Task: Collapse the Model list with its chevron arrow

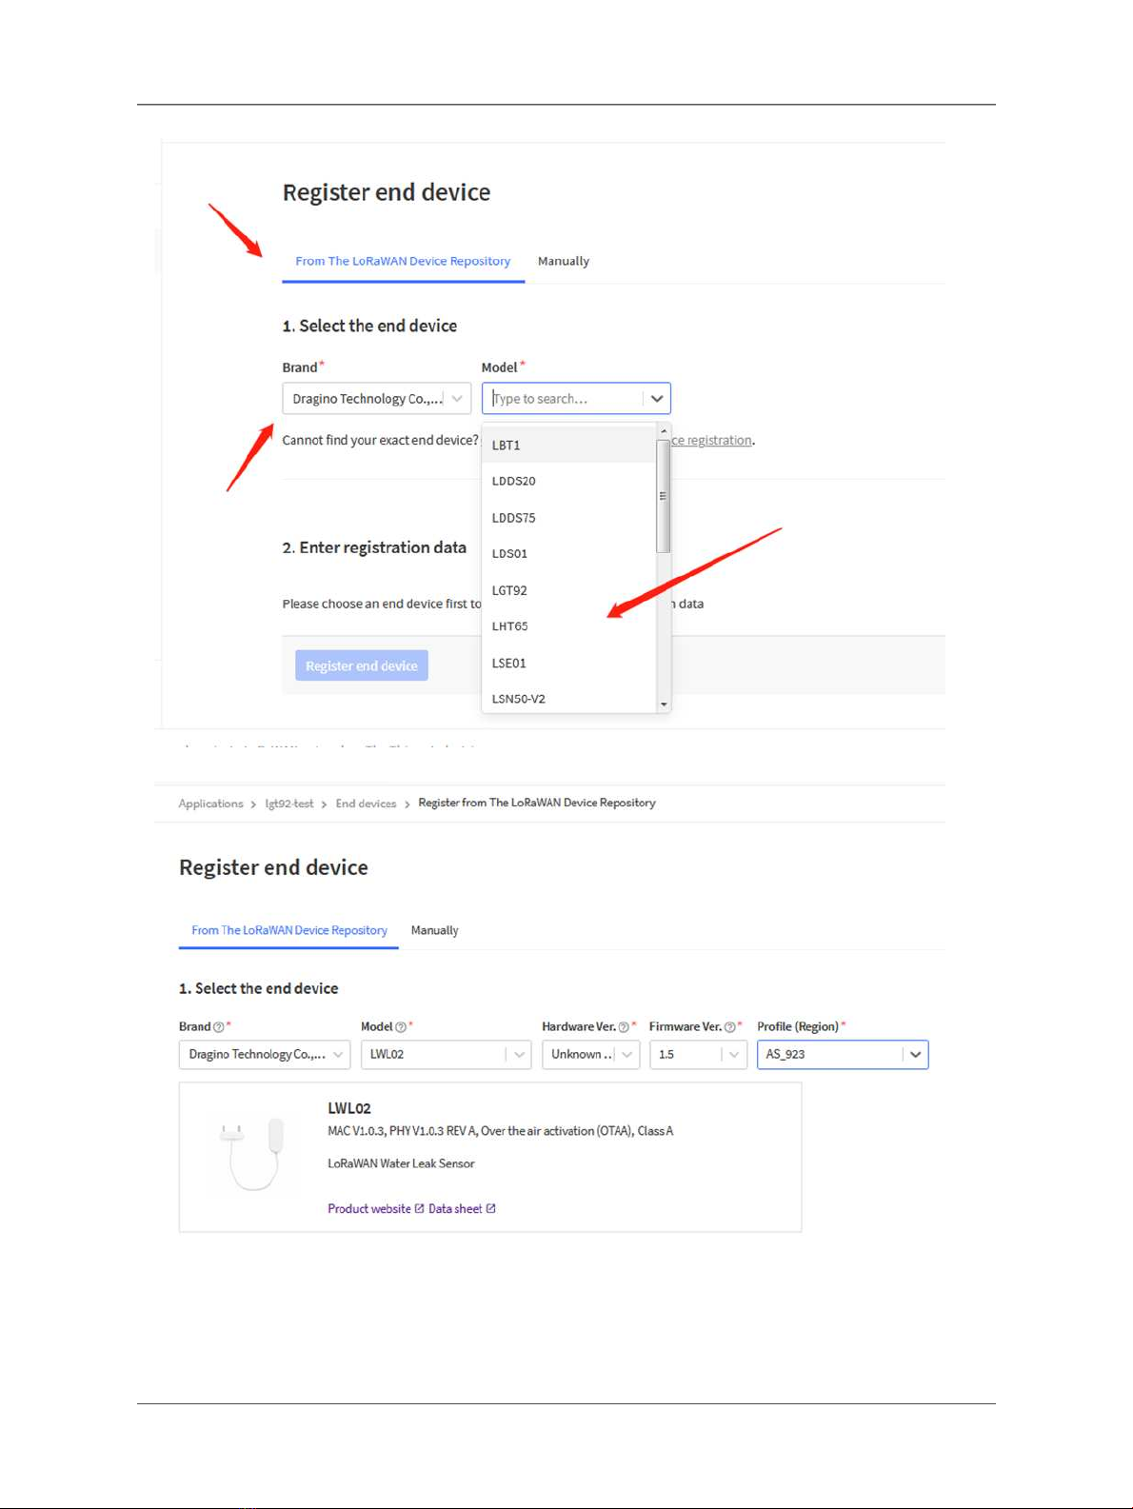Action: [x=657, y=399]
